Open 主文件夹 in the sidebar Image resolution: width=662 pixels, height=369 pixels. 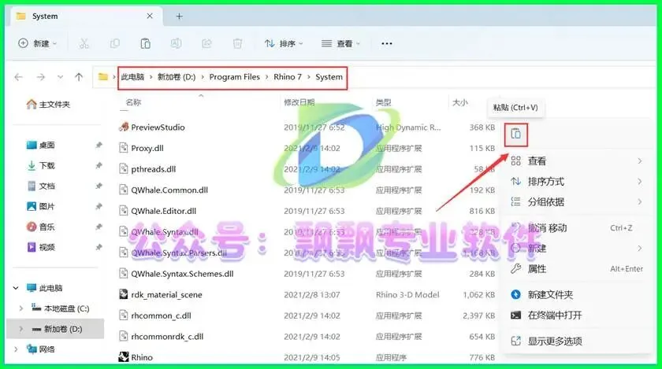[48, 104]
